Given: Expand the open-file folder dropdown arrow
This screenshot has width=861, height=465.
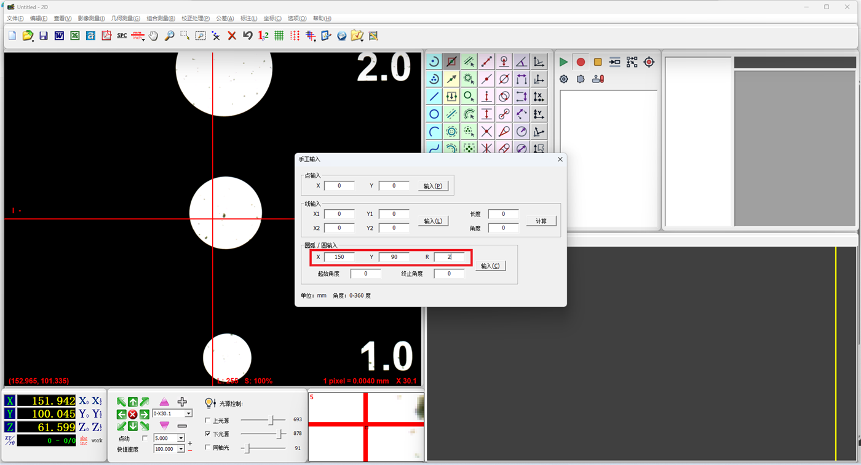Looking at the screenshot, I should tap(33, 40).
